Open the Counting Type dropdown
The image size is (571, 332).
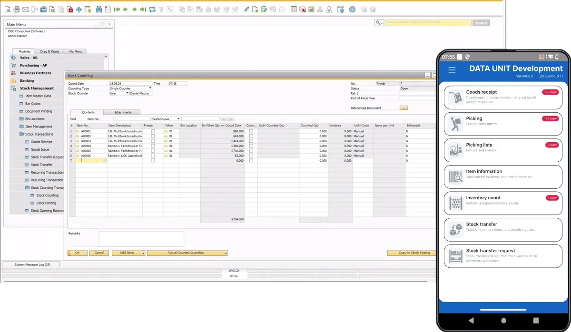pyautogui.click(x=150, y=88)
